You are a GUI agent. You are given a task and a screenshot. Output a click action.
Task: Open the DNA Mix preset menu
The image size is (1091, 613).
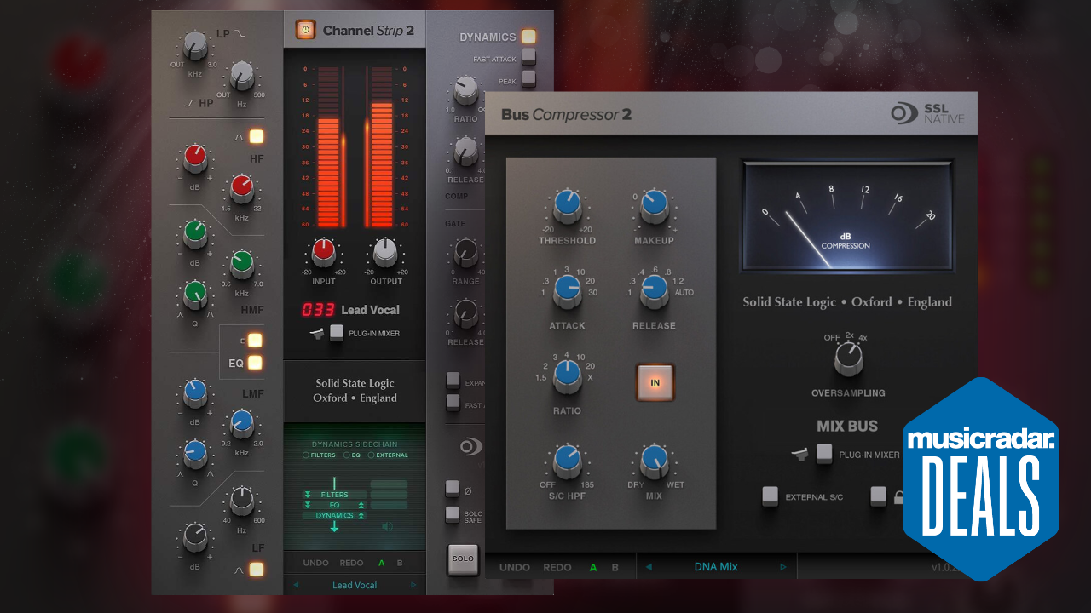[716, 567]
